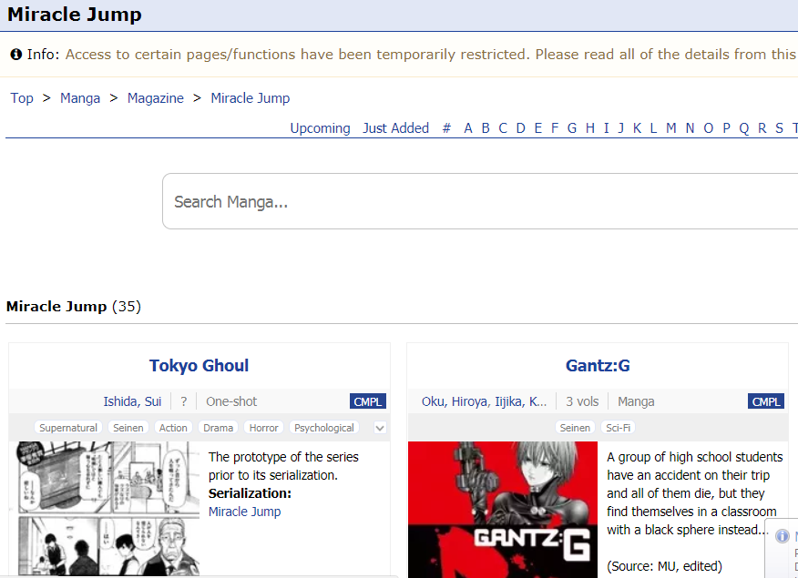Click the notification info icon at bottom right
The image size is (798, 578).
pos(783,536)
